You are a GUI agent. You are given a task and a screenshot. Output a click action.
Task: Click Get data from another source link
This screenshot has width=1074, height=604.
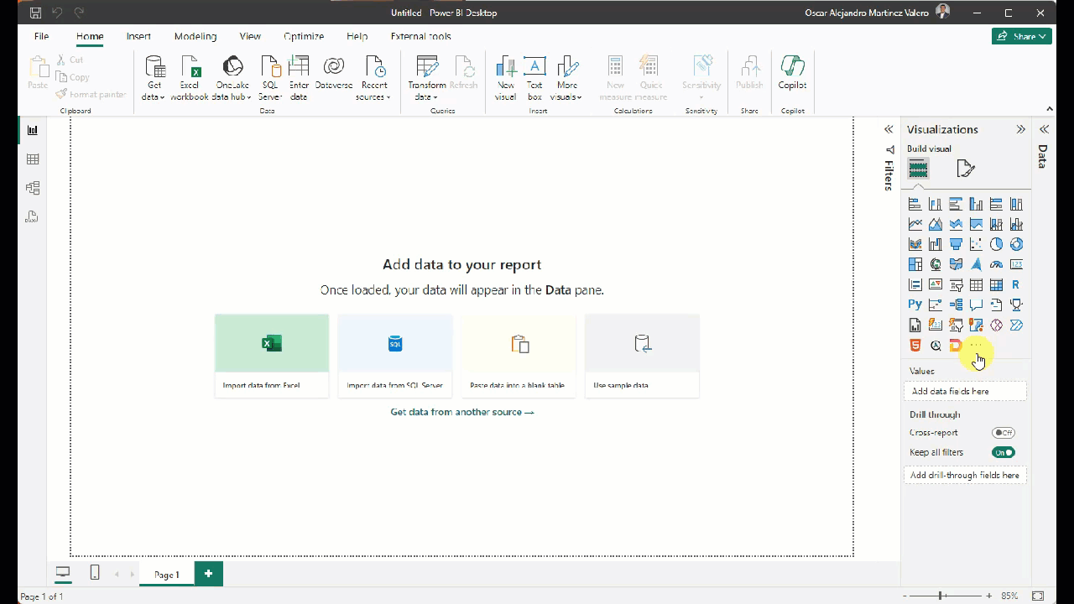[x=461, y=412]
